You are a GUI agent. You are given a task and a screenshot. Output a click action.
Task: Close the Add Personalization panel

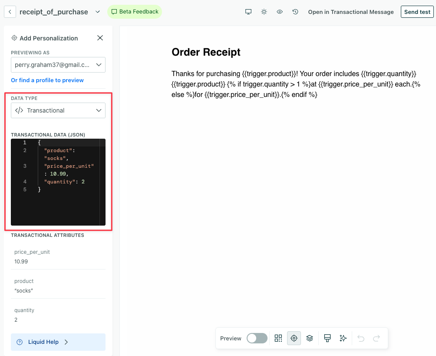[x=100, y=38]
